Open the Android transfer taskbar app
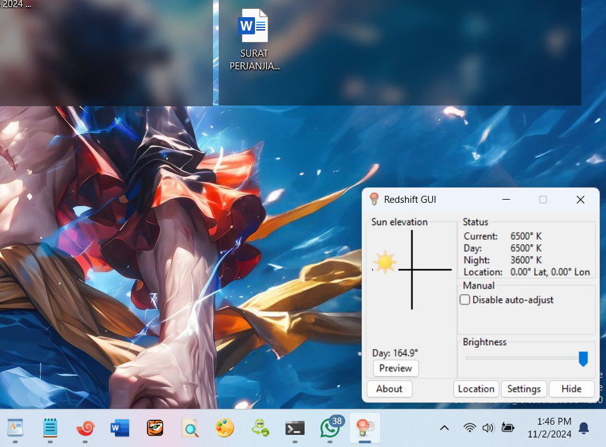 click(x=259, y=428)
